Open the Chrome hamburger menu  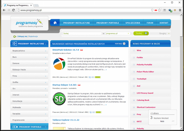(180, 10)
